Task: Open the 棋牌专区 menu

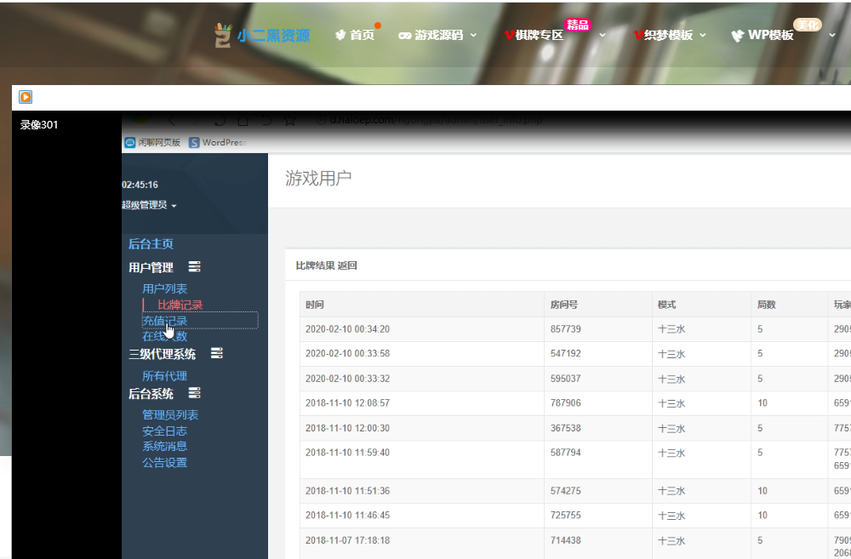Action: coord(534,35)
